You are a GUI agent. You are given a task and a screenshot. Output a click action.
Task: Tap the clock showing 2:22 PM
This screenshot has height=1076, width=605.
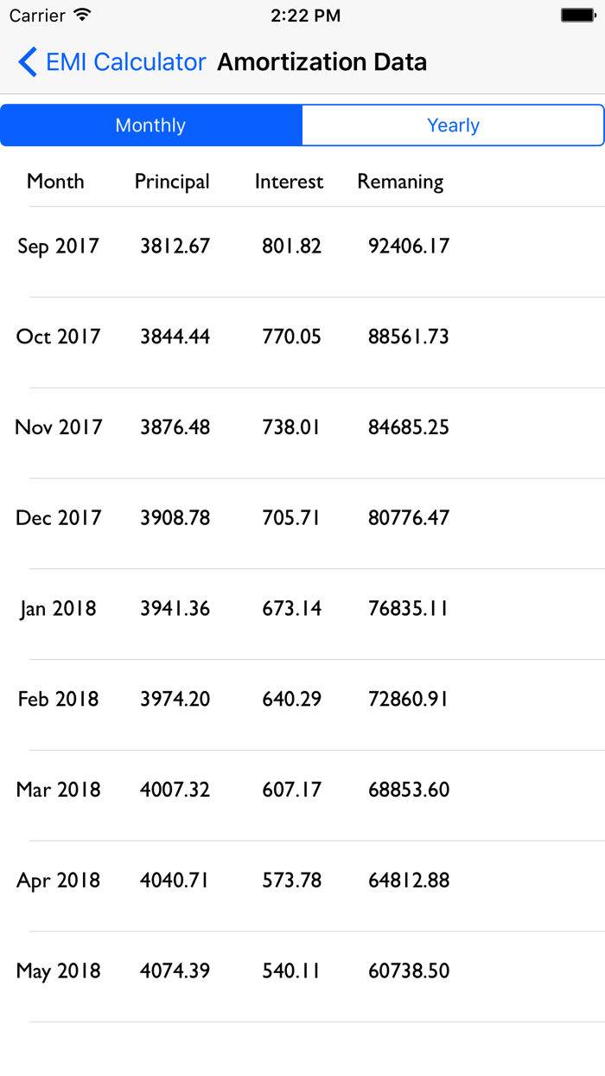(304, 15)
